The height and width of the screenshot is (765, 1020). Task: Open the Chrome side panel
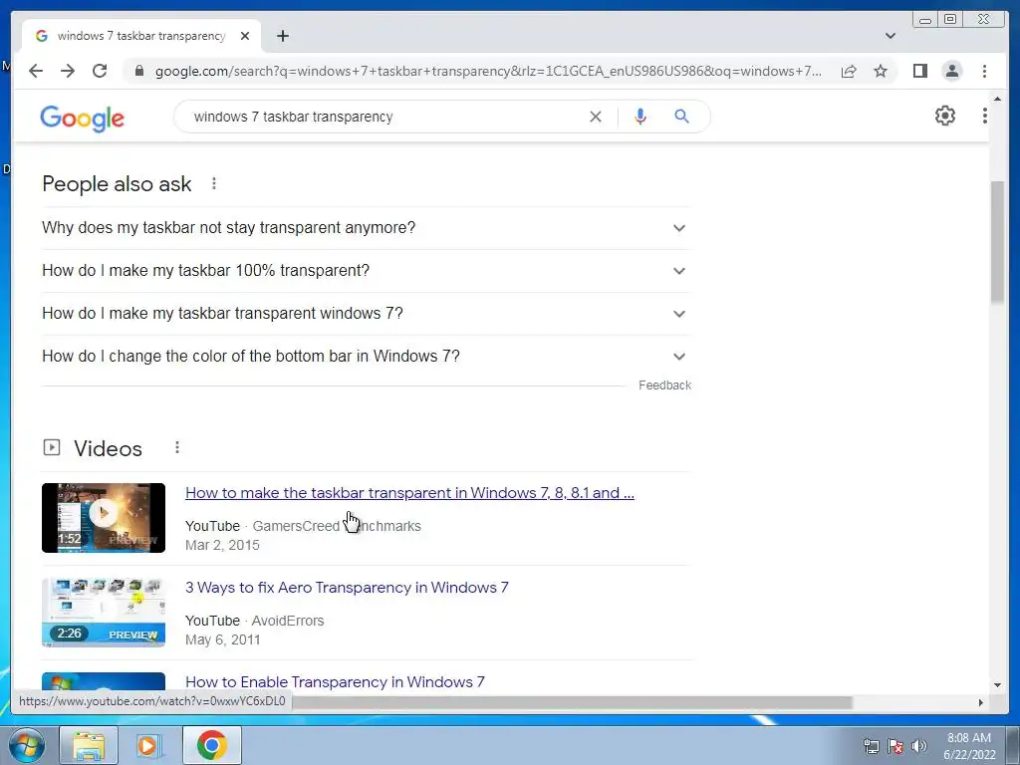pos(919,71)
